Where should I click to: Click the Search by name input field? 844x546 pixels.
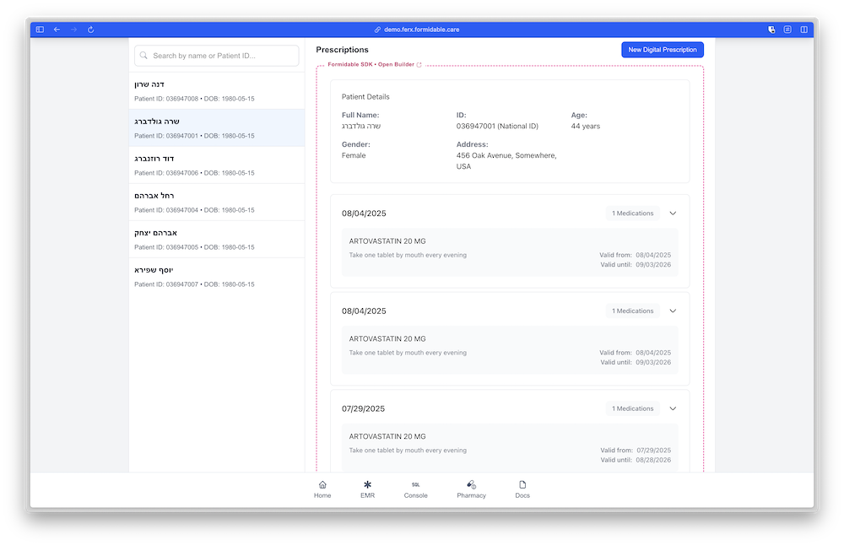(215, 55)
